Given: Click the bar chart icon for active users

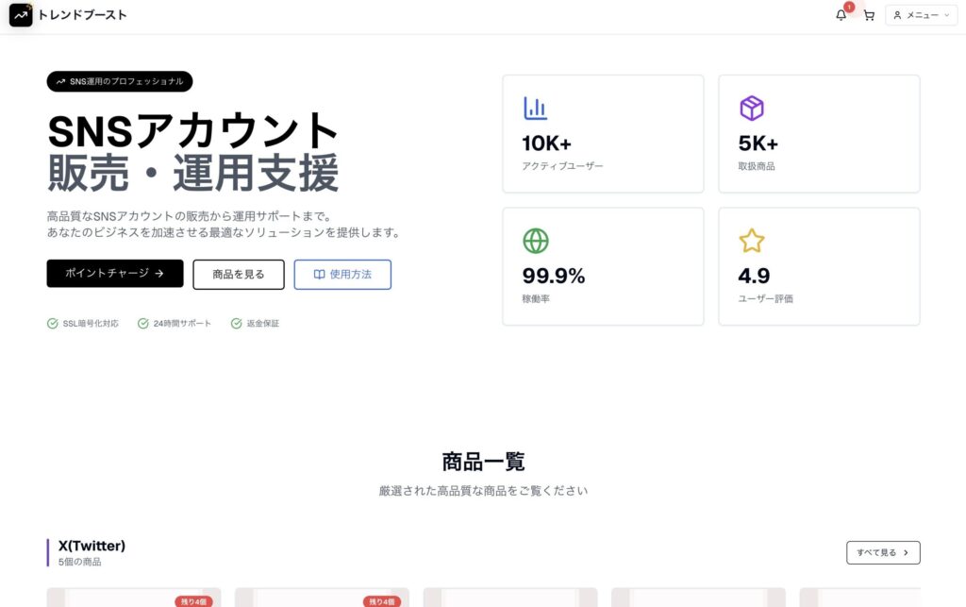Looking at the screenshot, I should point(535,109).
